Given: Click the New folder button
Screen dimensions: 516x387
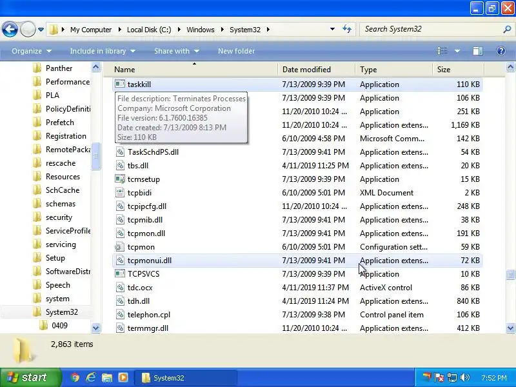Looking at the screenshot, I should point(236,51).
